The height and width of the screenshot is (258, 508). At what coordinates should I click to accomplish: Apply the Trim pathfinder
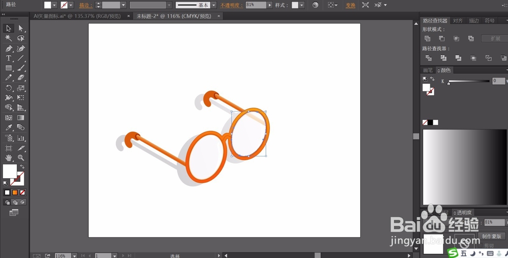tap(443, 58)
